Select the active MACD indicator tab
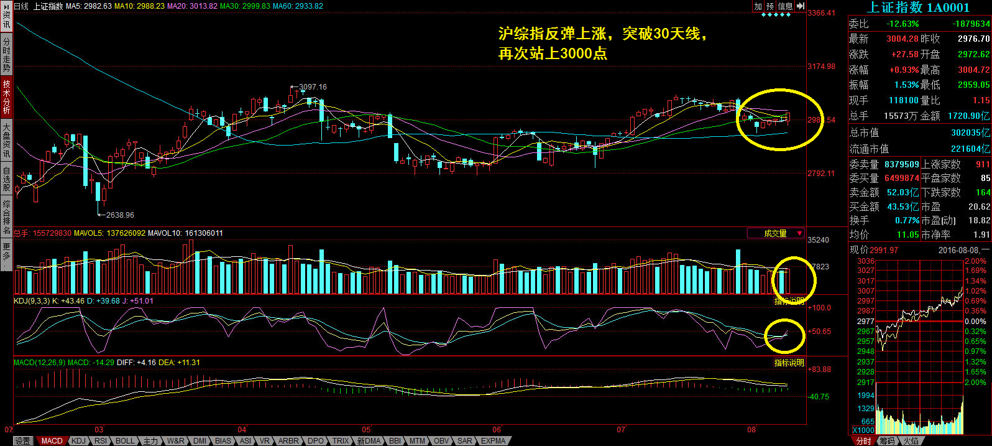 pyautogui.click(x=52, y=441)
